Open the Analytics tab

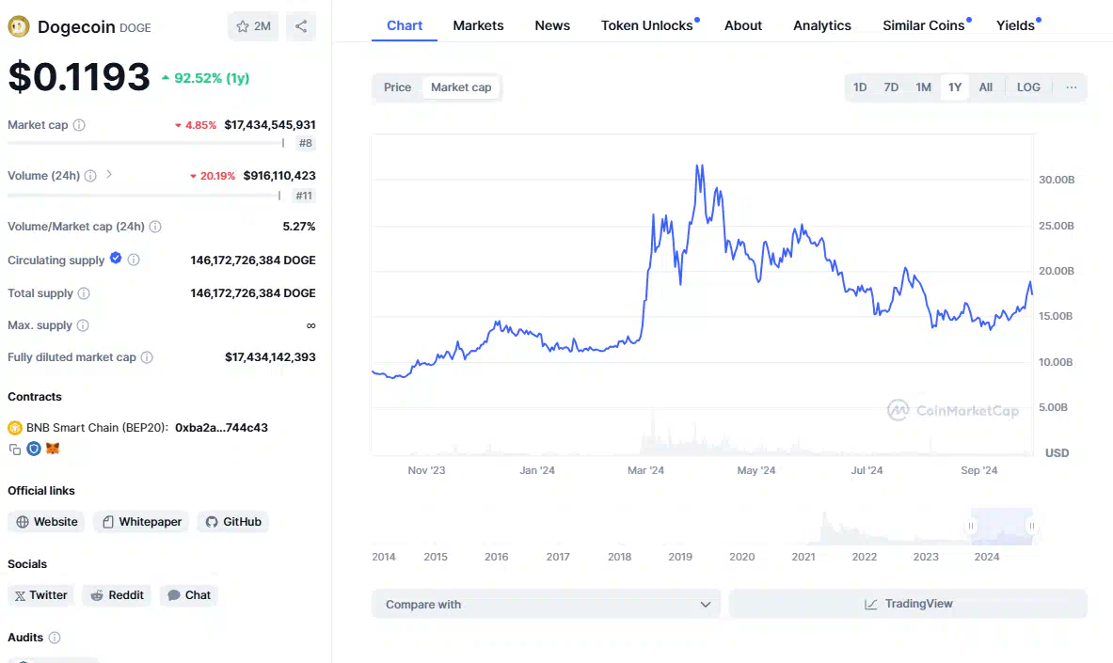(822, 25)
